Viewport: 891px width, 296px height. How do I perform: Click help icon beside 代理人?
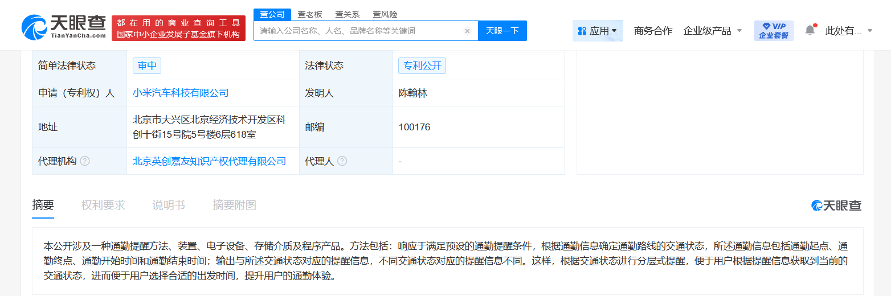[342, 161]
